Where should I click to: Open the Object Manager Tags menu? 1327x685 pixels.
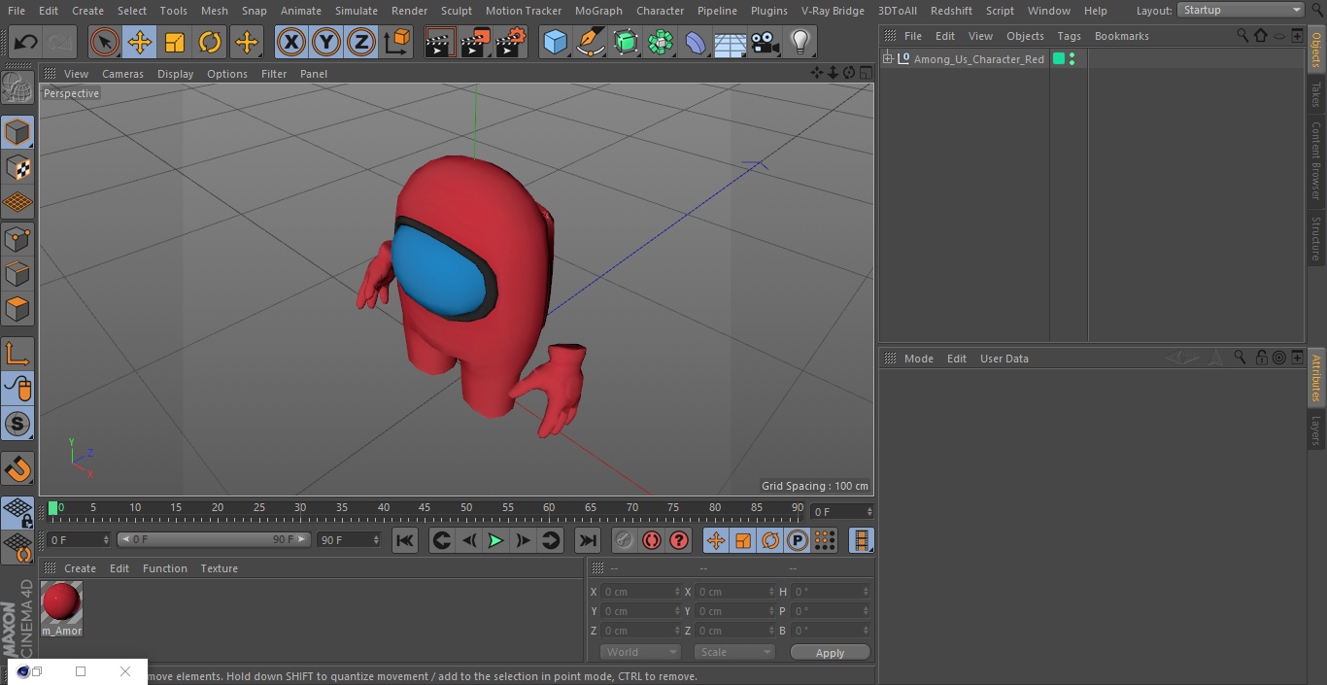[x=1069, y=36]
